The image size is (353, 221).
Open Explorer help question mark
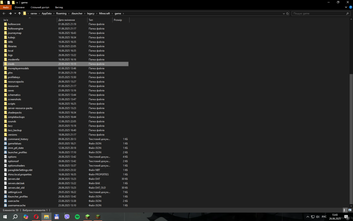[x=351, y=7]
